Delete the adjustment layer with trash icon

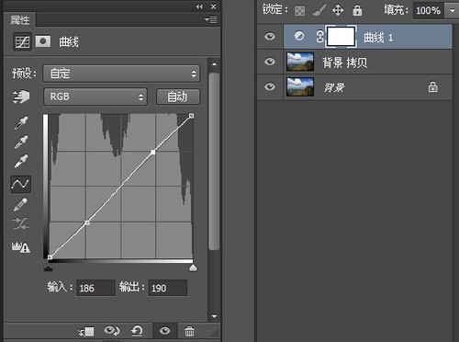click(x=189, y=331)
